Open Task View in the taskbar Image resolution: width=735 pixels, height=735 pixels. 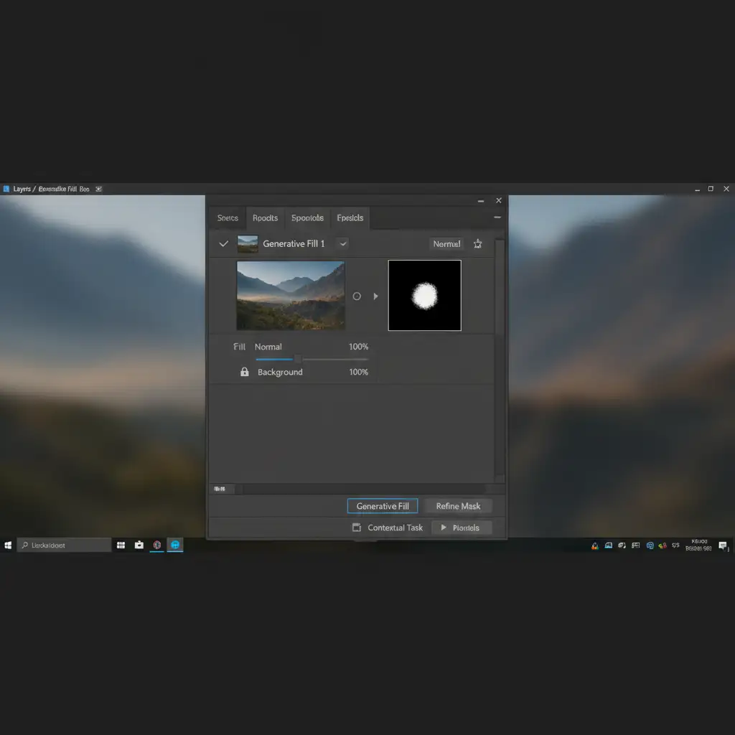[121, 546]
